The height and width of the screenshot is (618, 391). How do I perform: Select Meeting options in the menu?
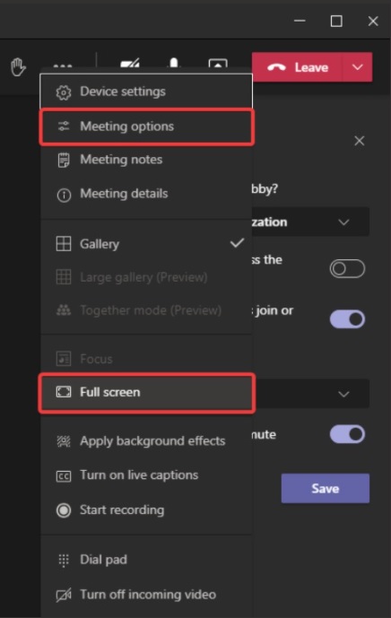click(147, 126)
